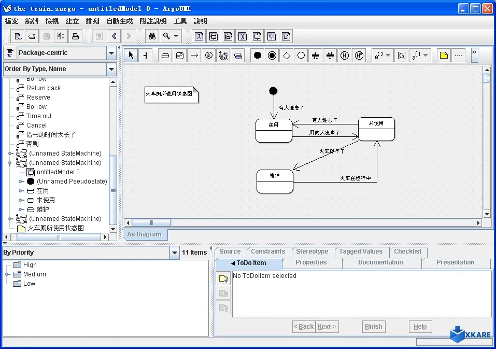Click the 火车厕所使用状态图 note in diagram
Viewport: 496px width, 349px height.
coord(172,94)
